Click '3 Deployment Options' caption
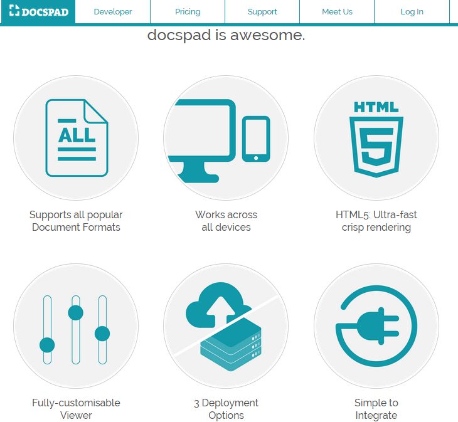Image resolution: width=458 pixels, height=422 pixels. (226, 409)
